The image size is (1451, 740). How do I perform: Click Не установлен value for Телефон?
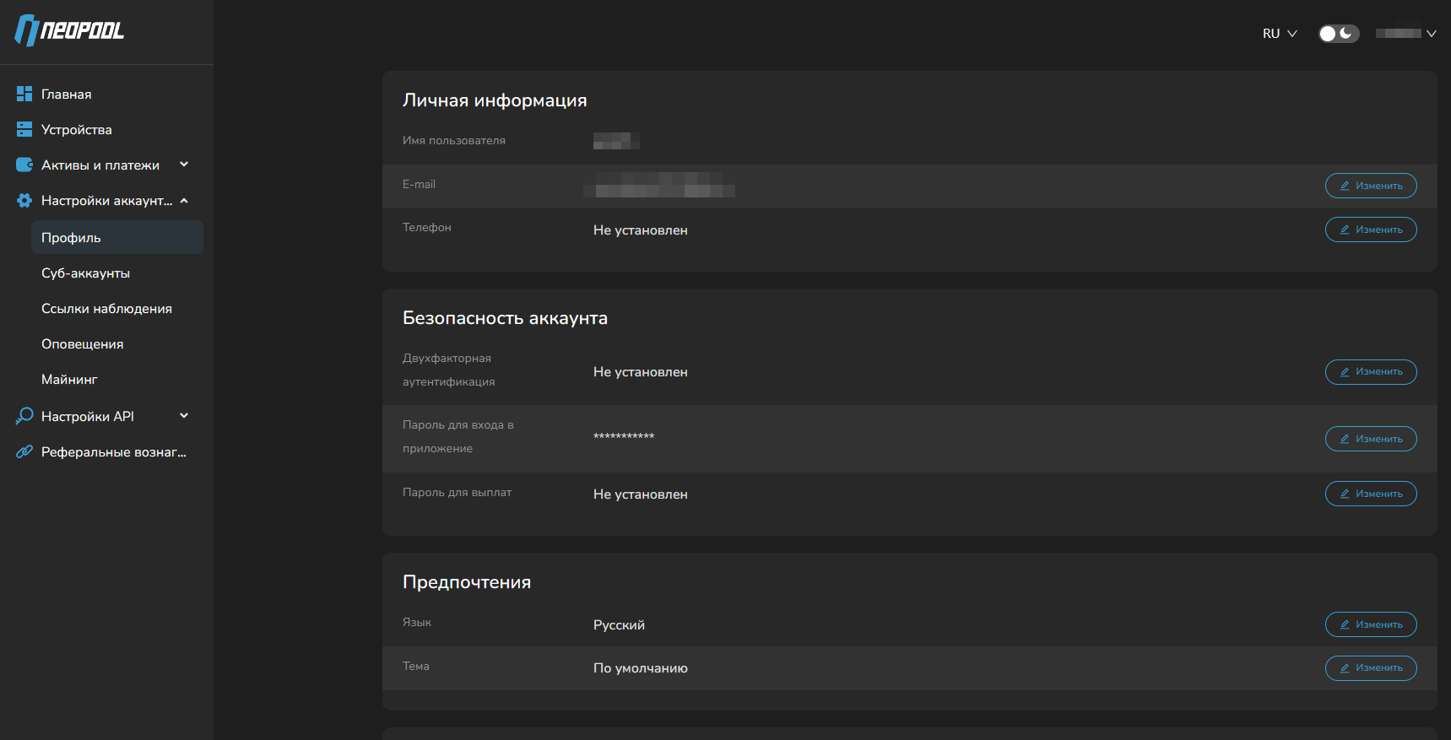coord(641,230)
